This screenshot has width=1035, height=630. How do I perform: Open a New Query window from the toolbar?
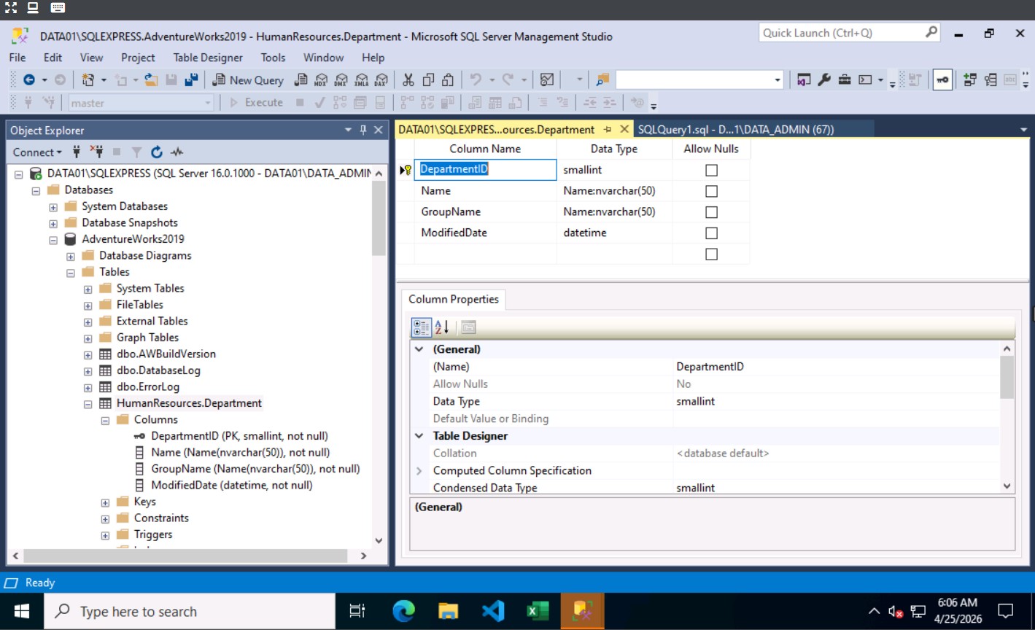(248, 79)
